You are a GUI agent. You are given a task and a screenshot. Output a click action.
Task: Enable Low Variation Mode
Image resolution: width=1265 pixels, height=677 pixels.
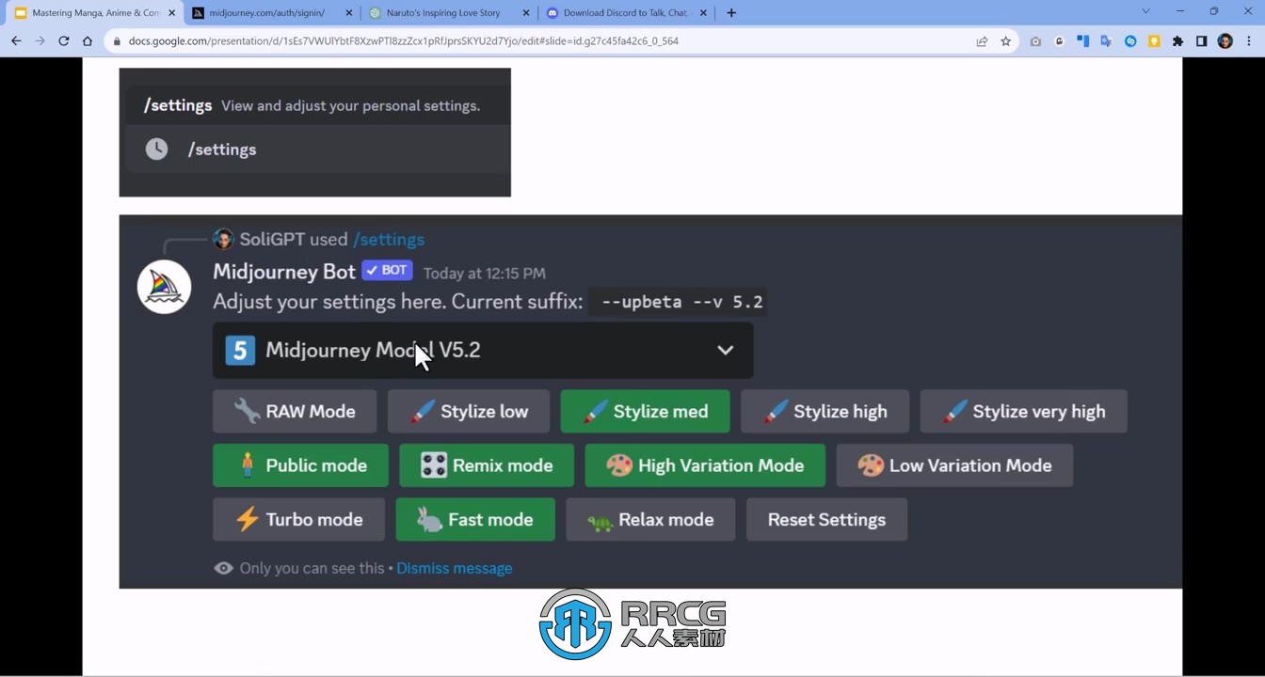click(954, 465)
